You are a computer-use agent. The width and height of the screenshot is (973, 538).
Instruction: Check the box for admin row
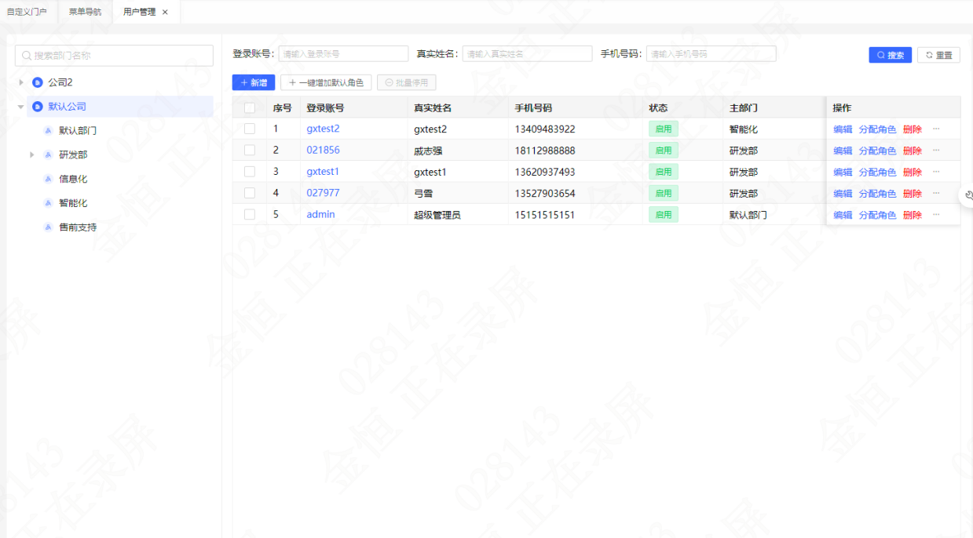pos(250,214)
